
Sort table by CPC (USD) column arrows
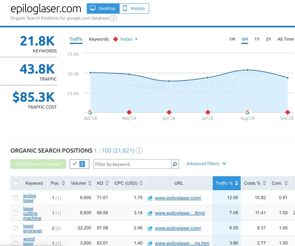tap(141, 183)
